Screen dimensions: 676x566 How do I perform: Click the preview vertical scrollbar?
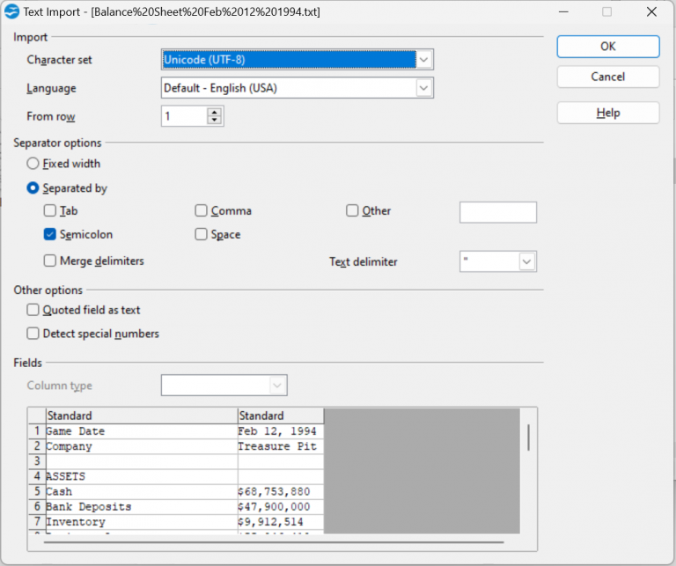coord(528,437)
